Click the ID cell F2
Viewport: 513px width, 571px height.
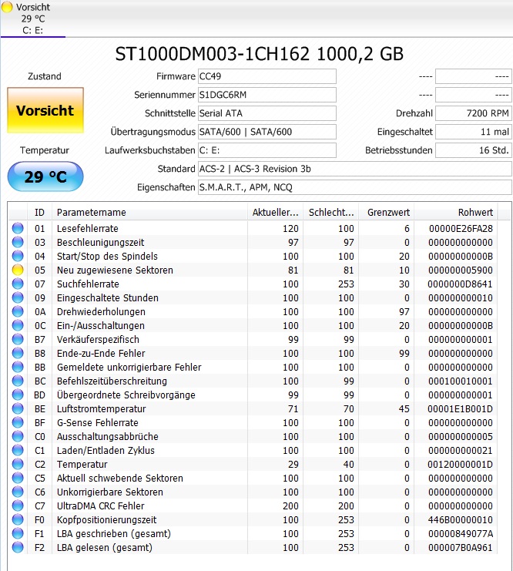coord(39,548)
